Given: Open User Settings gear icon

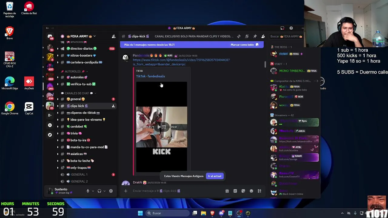Looking at the screenshot, I should (111, 191).
